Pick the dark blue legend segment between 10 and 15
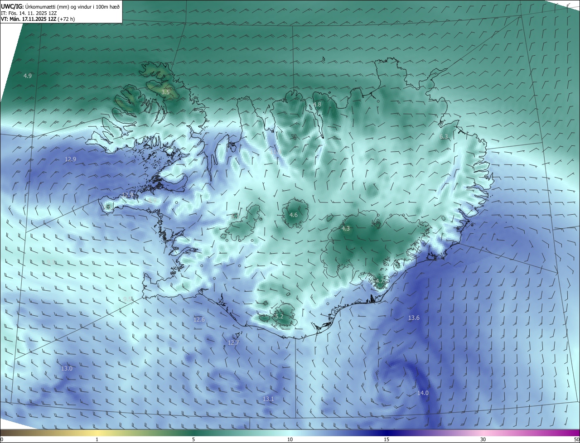 338,433
